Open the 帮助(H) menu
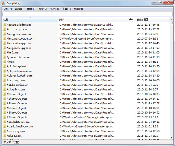Image resolution: width=175 pixels, height=146 pixels. 78,9
